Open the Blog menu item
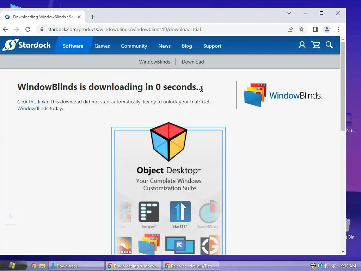Image resolution: width=361 pixels, height=271 pixels. [187, 46]
